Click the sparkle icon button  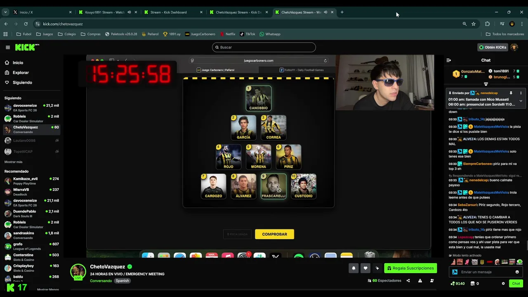click(377, 268)
